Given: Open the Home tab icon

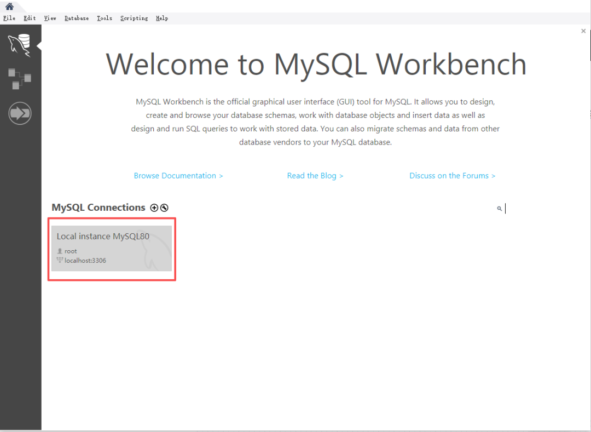Looking at the screenshot, I should click(9, 6).
